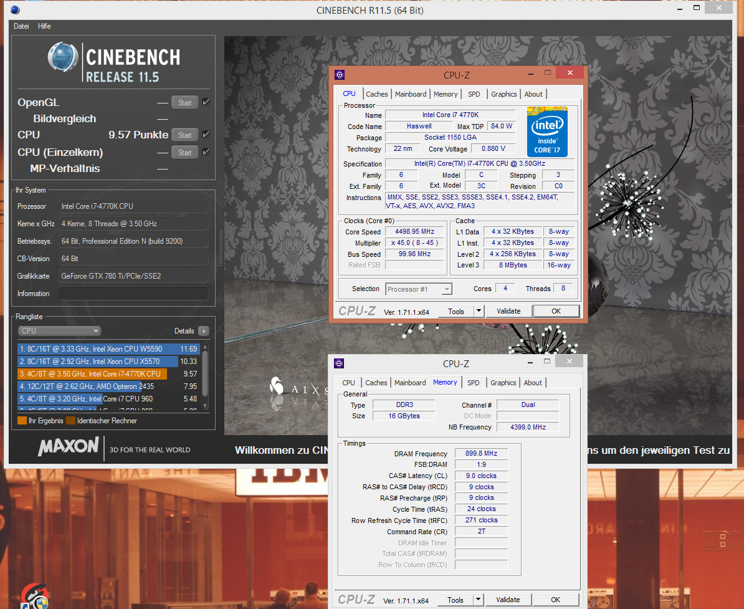Click the CPU-Z icon in the upper window title bar

(339, 75)
